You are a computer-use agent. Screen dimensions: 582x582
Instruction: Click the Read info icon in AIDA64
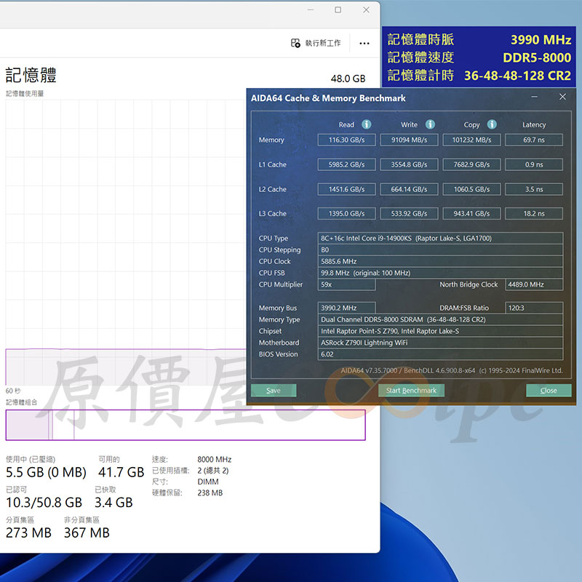point(367,124)
